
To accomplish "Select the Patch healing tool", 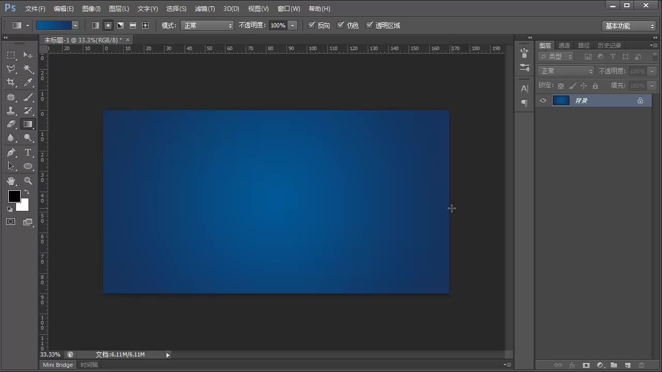I will tap(11, 97).
